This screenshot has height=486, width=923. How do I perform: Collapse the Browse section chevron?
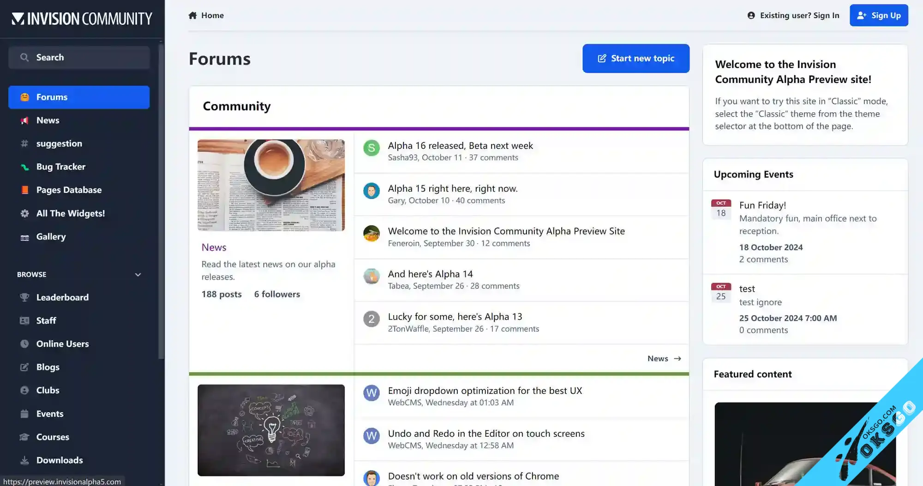tap(138, 275)
